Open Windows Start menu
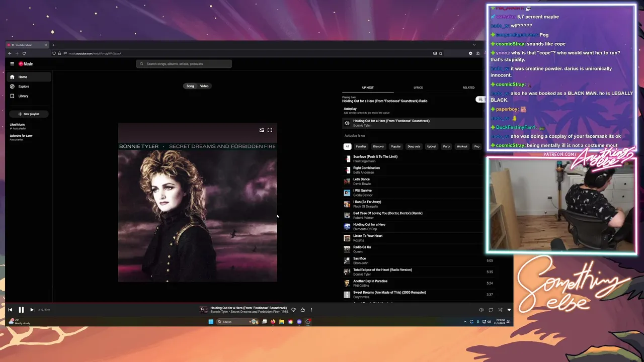This screenshot has width=644, height=362. 211,322
